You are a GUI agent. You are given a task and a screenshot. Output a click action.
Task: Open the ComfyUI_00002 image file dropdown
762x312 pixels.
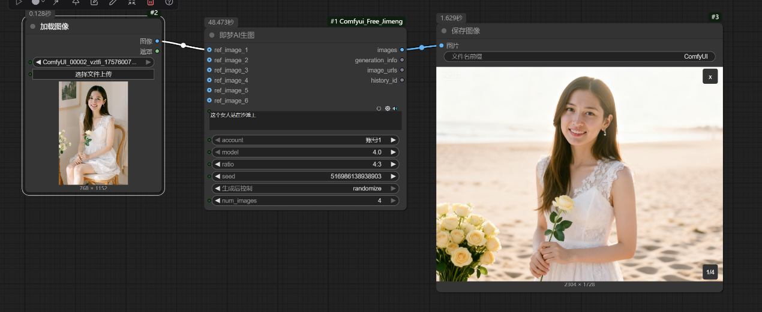(93, 62)
